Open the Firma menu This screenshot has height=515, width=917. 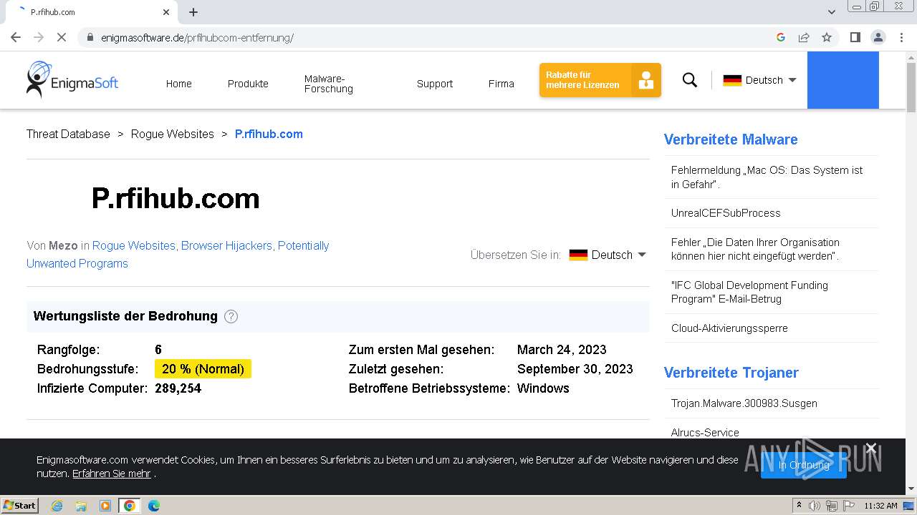(501, 84)
